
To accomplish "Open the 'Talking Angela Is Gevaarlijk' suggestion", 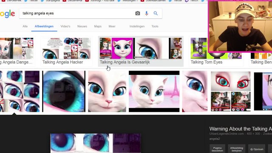I will [x=141, y=51].
